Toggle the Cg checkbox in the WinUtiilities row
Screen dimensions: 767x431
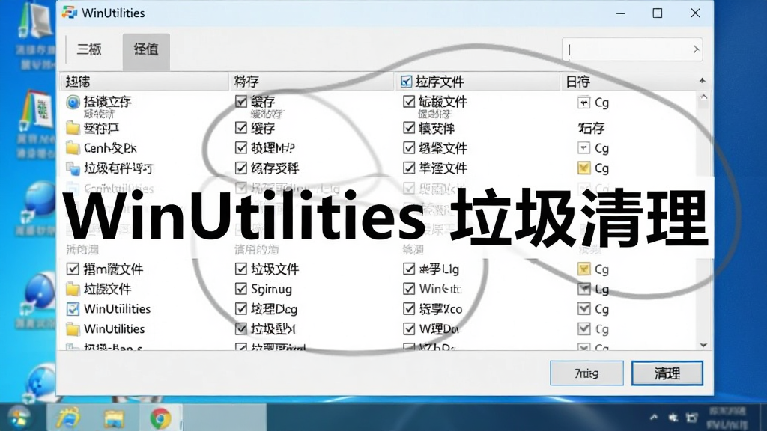pyautogui.click(x=583, y=308)
